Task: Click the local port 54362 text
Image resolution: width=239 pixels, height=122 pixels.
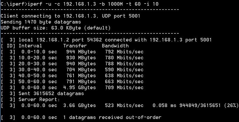Action: point(94,40)
